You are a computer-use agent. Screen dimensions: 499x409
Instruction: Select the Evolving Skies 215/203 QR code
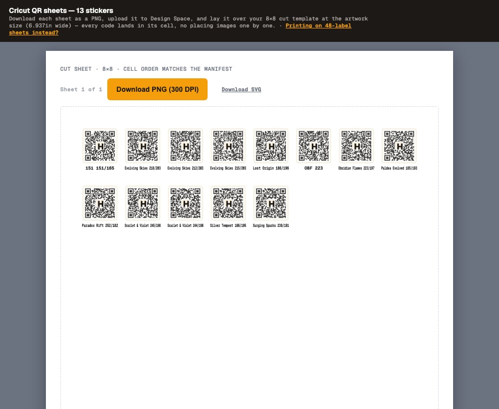(228, 146)
